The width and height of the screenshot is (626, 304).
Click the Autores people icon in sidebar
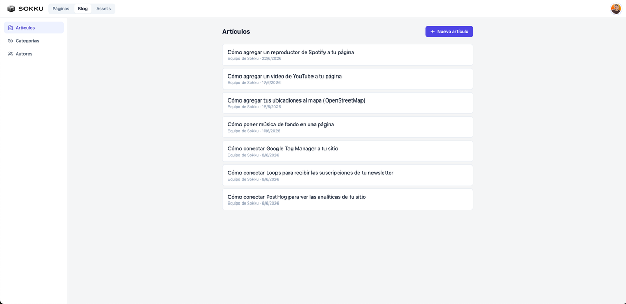(10, 54)
